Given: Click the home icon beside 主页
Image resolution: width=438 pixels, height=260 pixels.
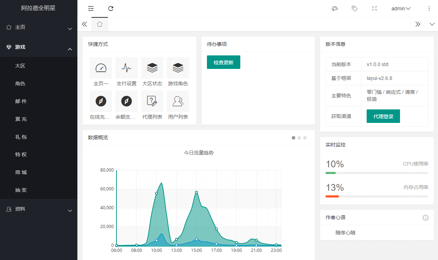Looking at the screenshot, I should click(9, 27).
